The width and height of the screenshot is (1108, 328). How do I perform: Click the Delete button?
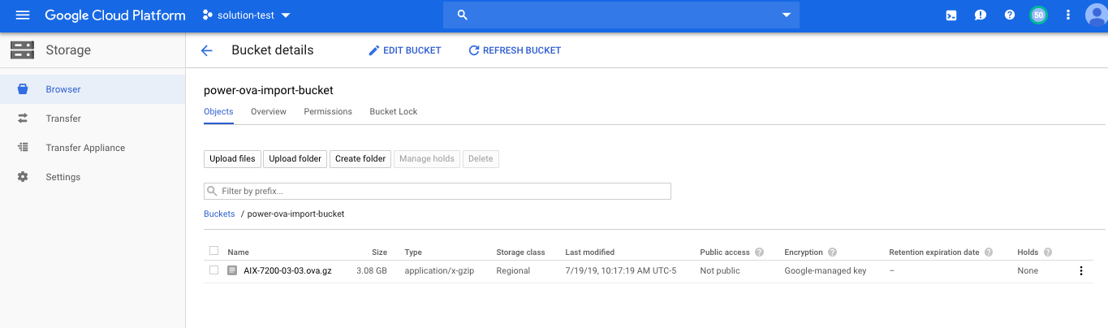click(x=481, y=158)
